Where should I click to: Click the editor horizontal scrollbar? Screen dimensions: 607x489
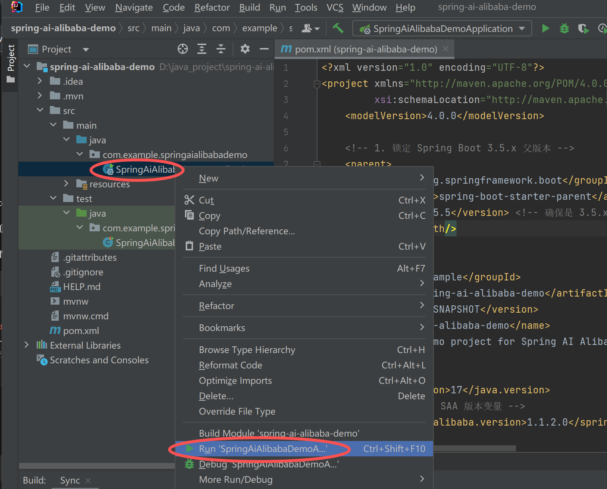coord(475,448)
